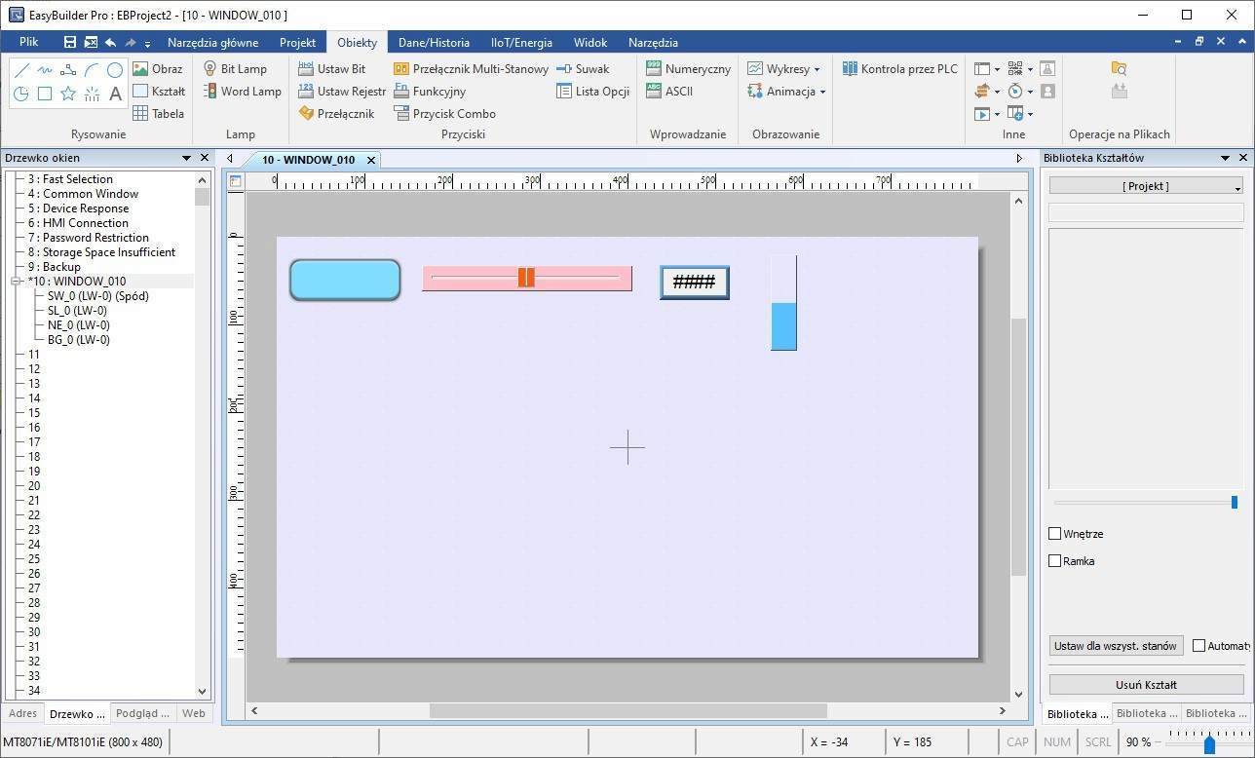Insert a Tabela table object
Screen dimensions: 1255x758
coord(159,114)
